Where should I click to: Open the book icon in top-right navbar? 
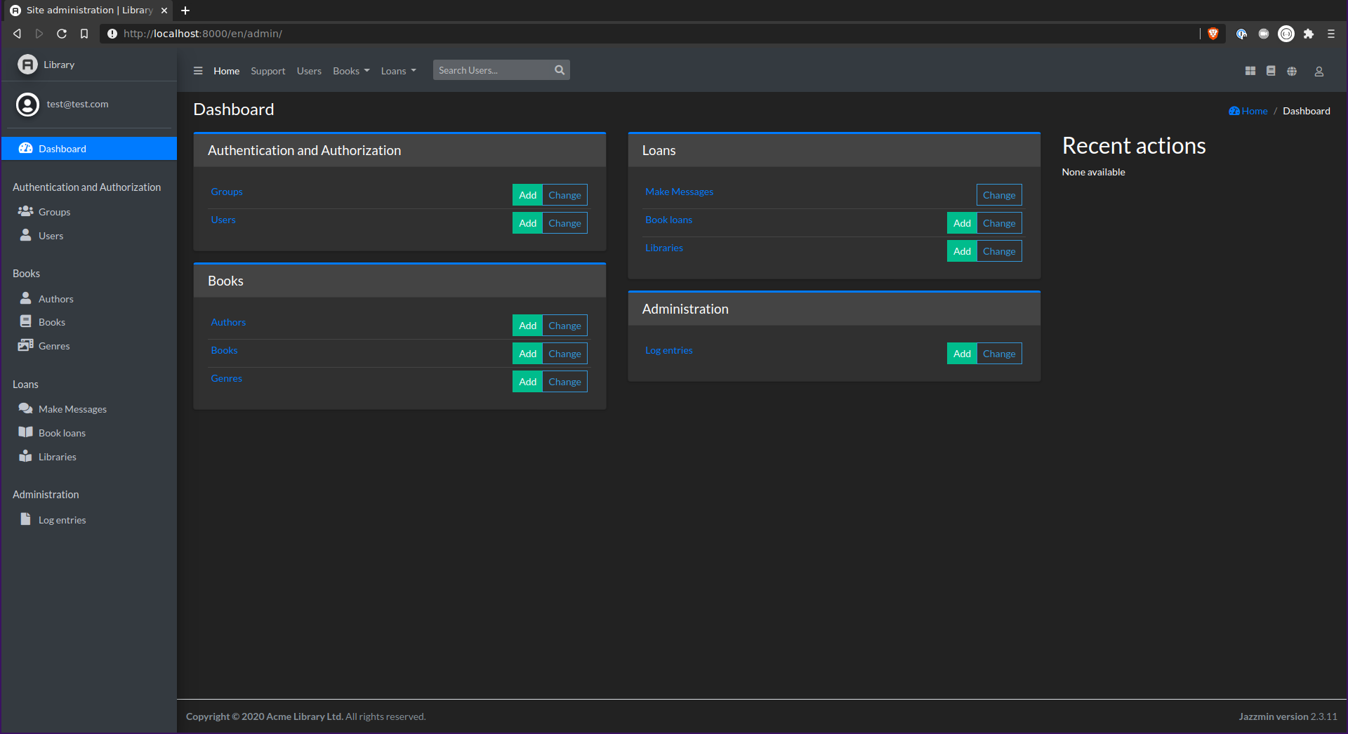coord(1271,71)
